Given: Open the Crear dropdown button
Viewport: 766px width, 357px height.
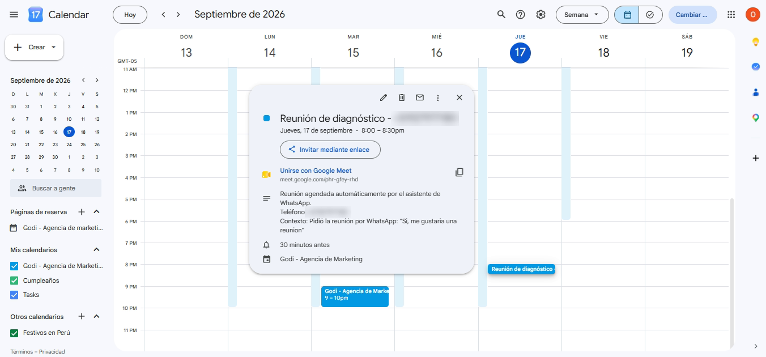Looking at the screenshot, I should 35,47.
